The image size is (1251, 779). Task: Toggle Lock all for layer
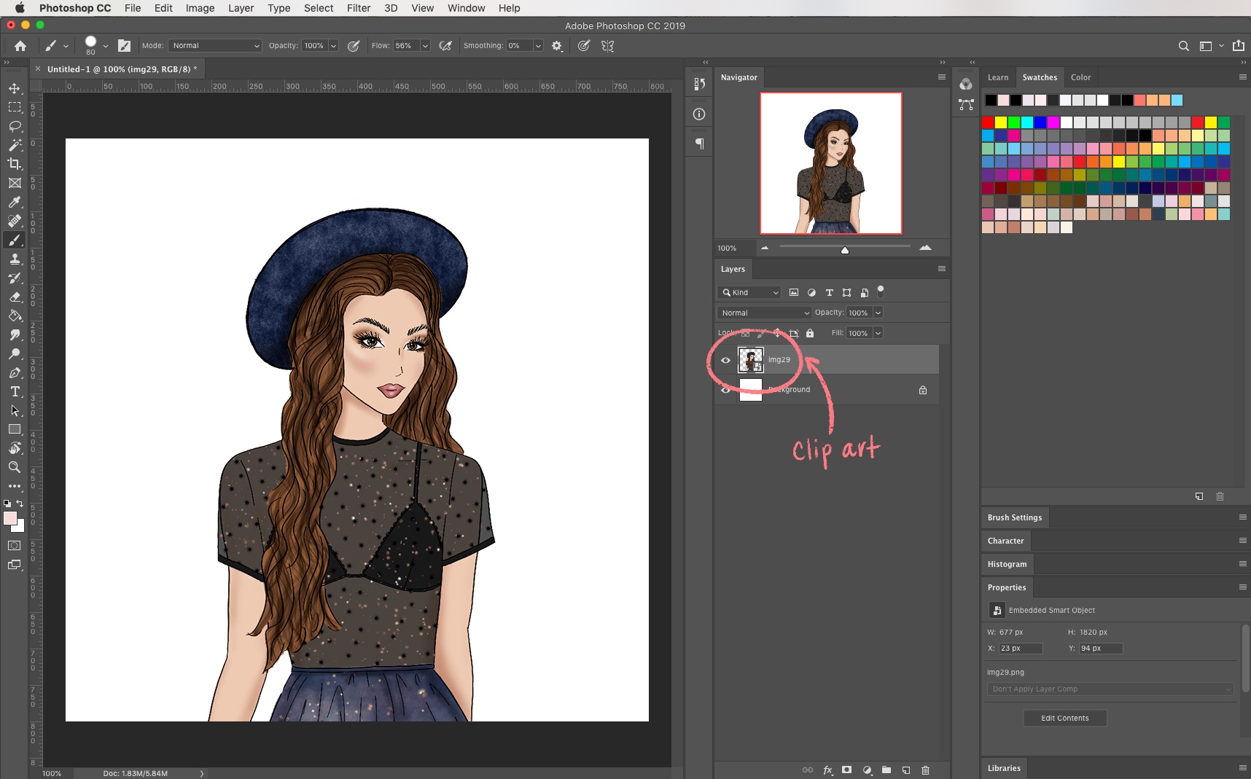810,333
